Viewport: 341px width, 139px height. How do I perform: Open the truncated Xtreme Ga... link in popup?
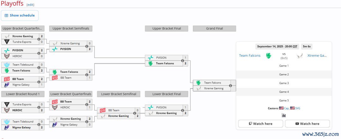(x=317, y=55)
